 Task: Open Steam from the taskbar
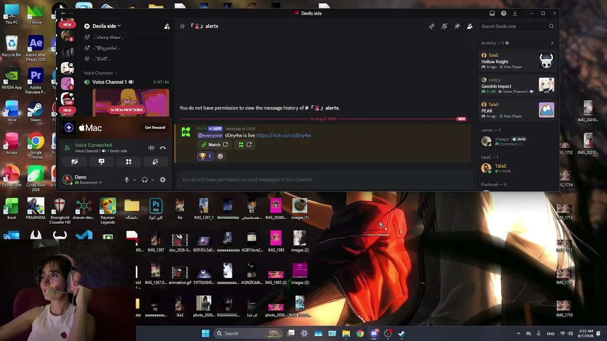tap(401, 333)
